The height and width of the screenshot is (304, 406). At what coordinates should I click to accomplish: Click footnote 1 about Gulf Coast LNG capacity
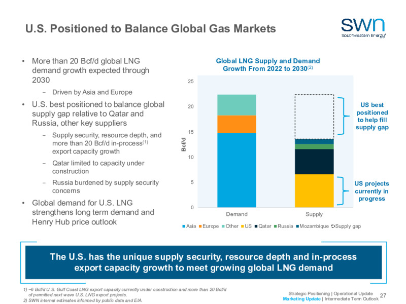tap(125, 292)
